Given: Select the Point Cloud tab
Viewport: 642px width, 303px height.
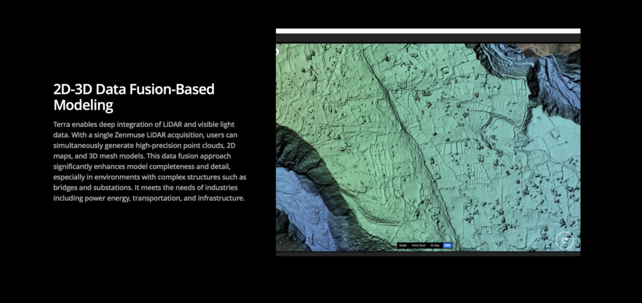Looking at the screenshot, I should tap(418, 245).
